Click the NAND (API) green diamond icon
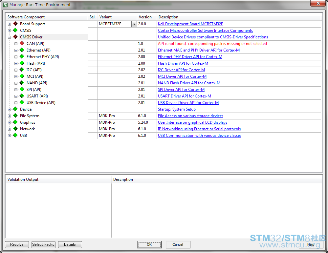The image size is (328, 253). coord(22,83)
